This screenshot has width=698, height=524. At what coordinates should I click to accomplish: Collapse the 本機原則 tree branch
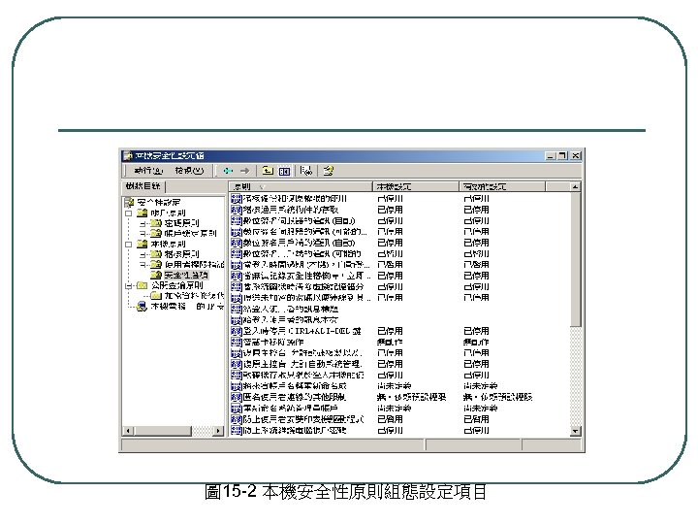click(129, 245)
